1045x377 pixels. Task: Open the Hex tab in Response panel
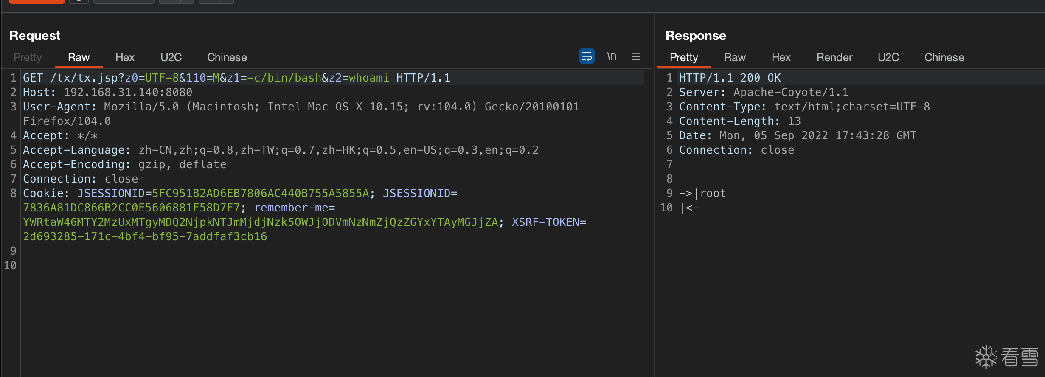tap(781, 57)
